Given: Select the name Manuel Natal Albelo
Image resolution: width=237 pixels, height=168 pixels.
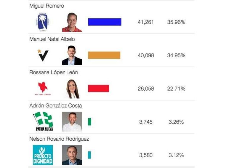Looking at the screenshot, I should (x=52, y=39).
